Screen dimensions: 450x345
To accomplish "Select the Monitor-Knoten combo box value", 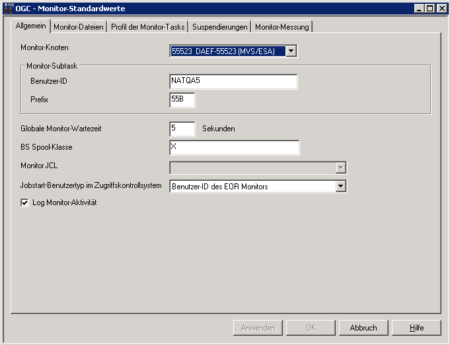I will (x=228, y=51).
